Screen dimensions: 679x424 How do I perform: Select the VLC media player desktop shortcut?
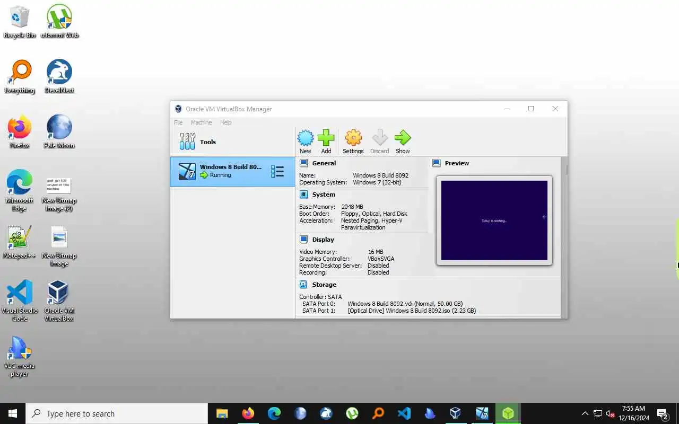tap(20, 356)
